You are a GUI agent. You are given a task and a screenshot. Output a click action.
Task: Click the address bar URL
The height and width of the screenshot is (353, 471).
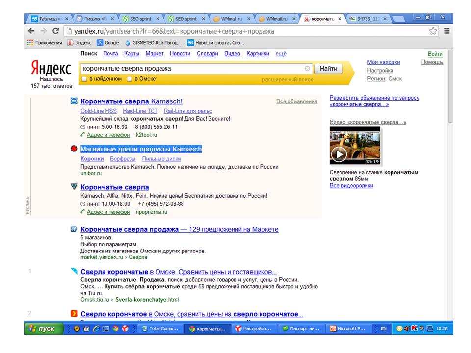pos(174,31)
